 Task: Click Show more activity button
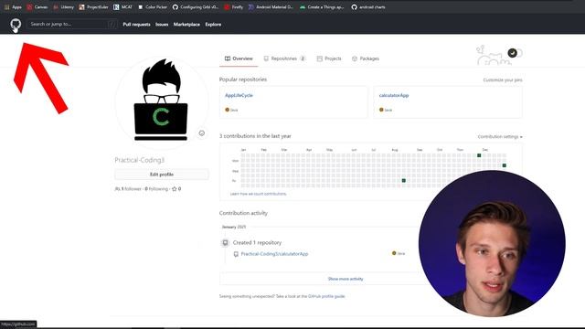point(346,279)
